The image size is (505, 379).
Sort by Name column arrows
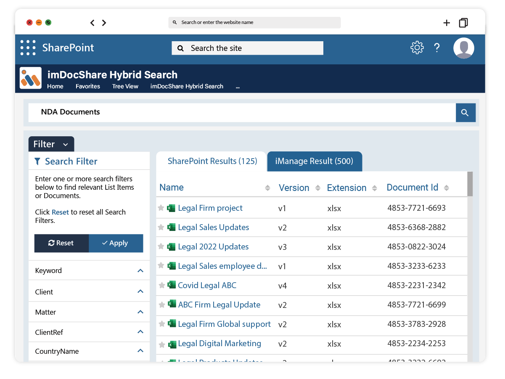[267, 188]
